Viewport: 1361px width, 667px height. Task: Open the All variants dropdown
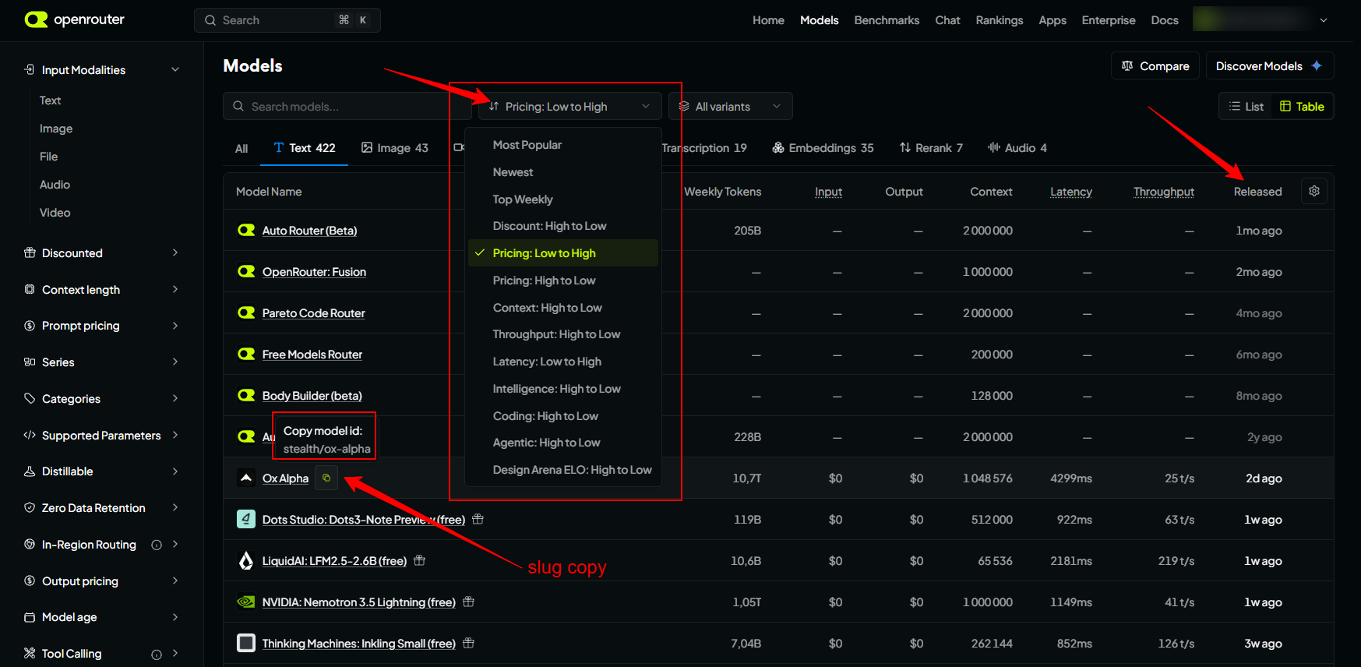pos(730,107)
